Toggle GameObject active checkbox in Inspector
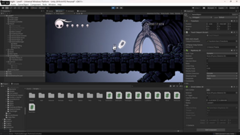Viewport: 240px width, 135px height. point(190,14)
